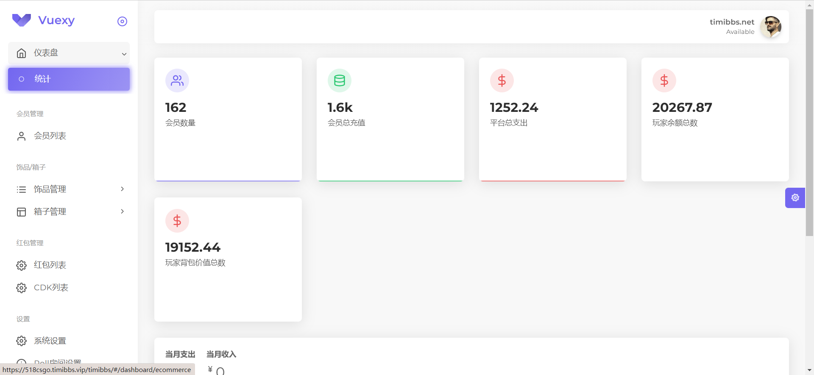Open 系统设置 system settings
The height and width of the screenshot is (375, 814).
50,341
